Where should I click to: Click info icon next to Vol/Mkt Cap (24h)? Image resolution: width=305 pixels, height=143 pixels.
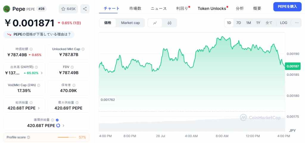[x=38, y=85]
